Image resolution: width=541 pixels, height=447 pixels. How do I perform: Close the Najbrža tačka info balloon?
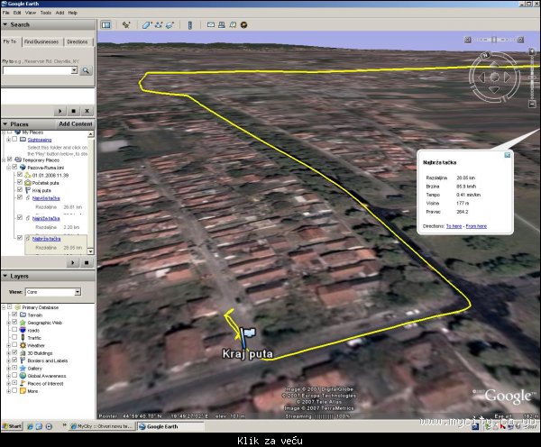507,155
